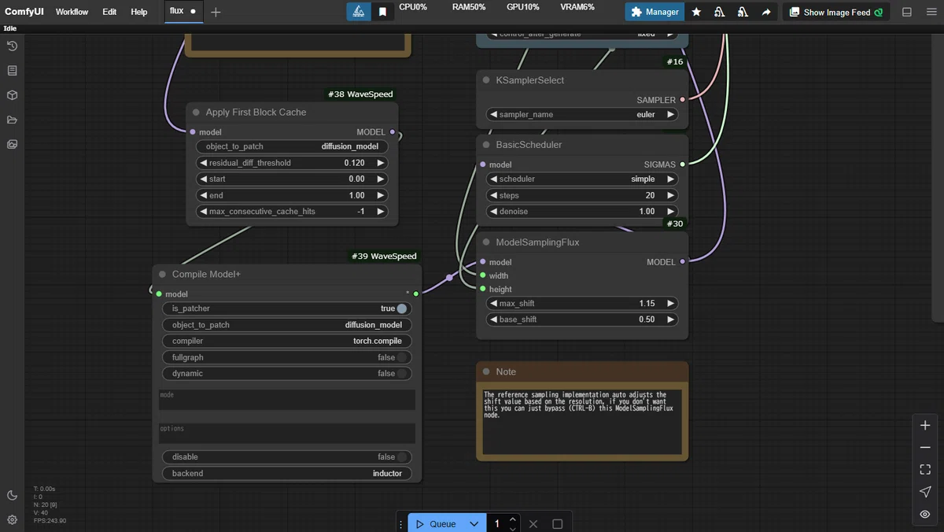944x532 pixels.
Task: Open object_to_patch selector in Compile Model+
Action: coord(287,325)
